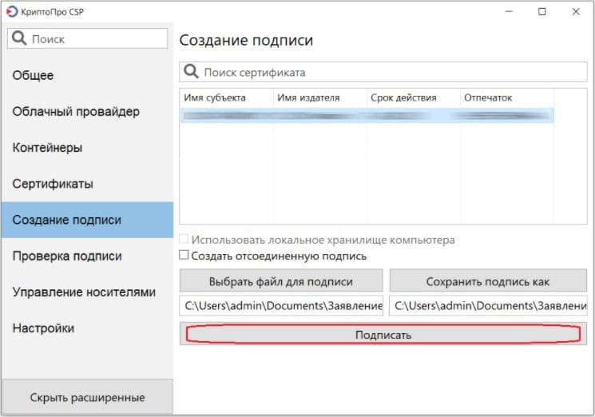The image size is (595, 417).
Task: Click the magnifier icon in certificate search
Action: [191, 71]
